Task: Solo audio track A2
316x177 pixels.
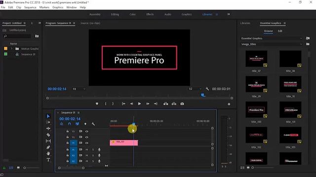Action: tap(93, 155)
